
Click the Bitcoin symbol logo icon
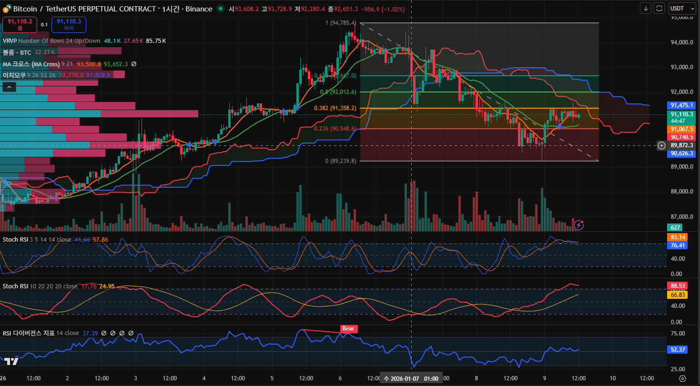pyautogui.click(x=7, y=9)
